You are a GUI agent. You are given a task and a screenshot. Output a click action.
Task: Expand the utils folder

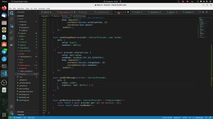click(22, 39)
